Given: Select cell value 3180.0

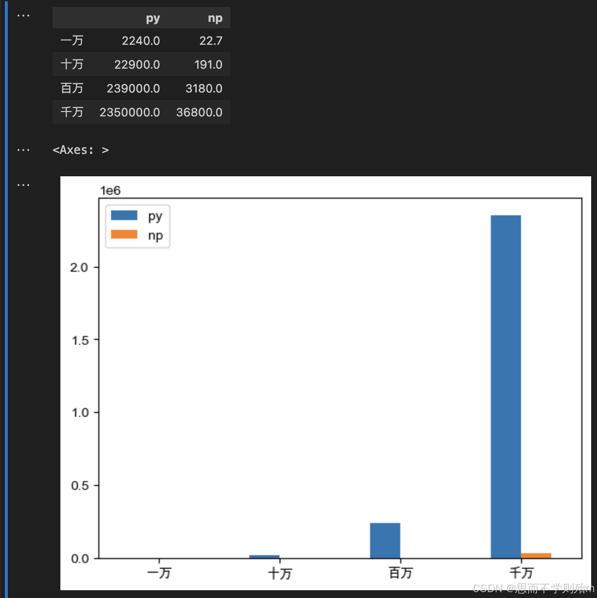Looking at the screenshot, I should pos(204,89).
